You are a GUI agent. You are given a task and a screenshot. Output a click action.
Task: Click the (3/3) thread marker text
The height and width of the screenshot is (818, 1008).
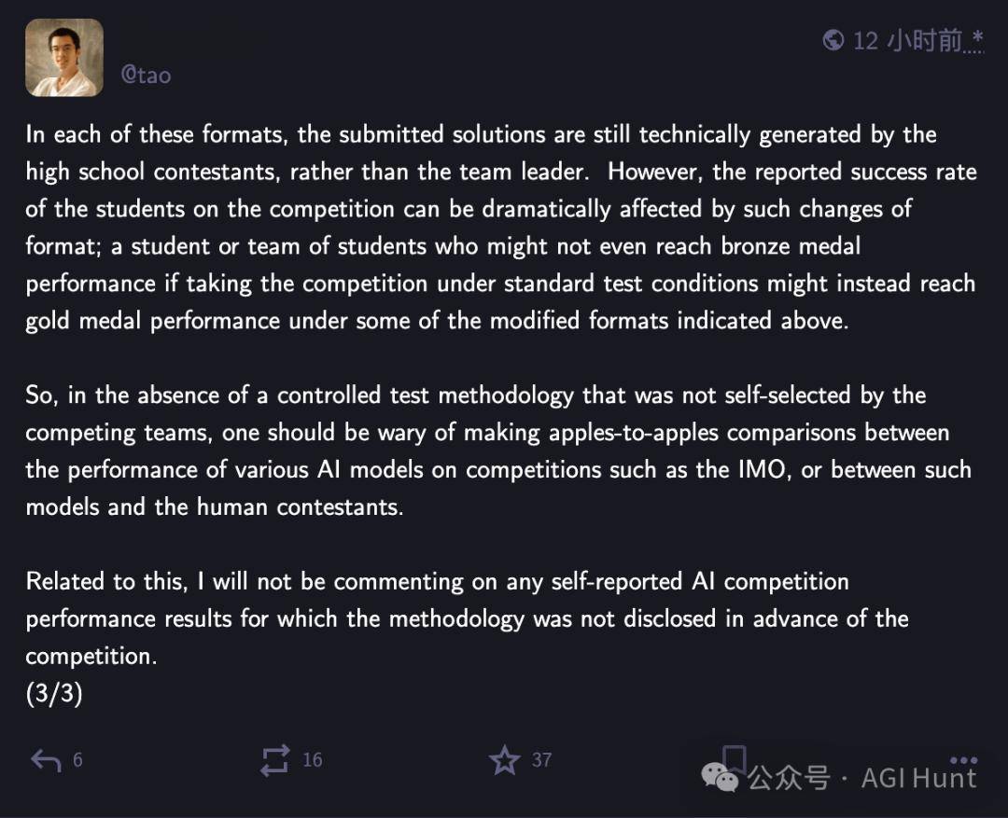pos(54,693)
